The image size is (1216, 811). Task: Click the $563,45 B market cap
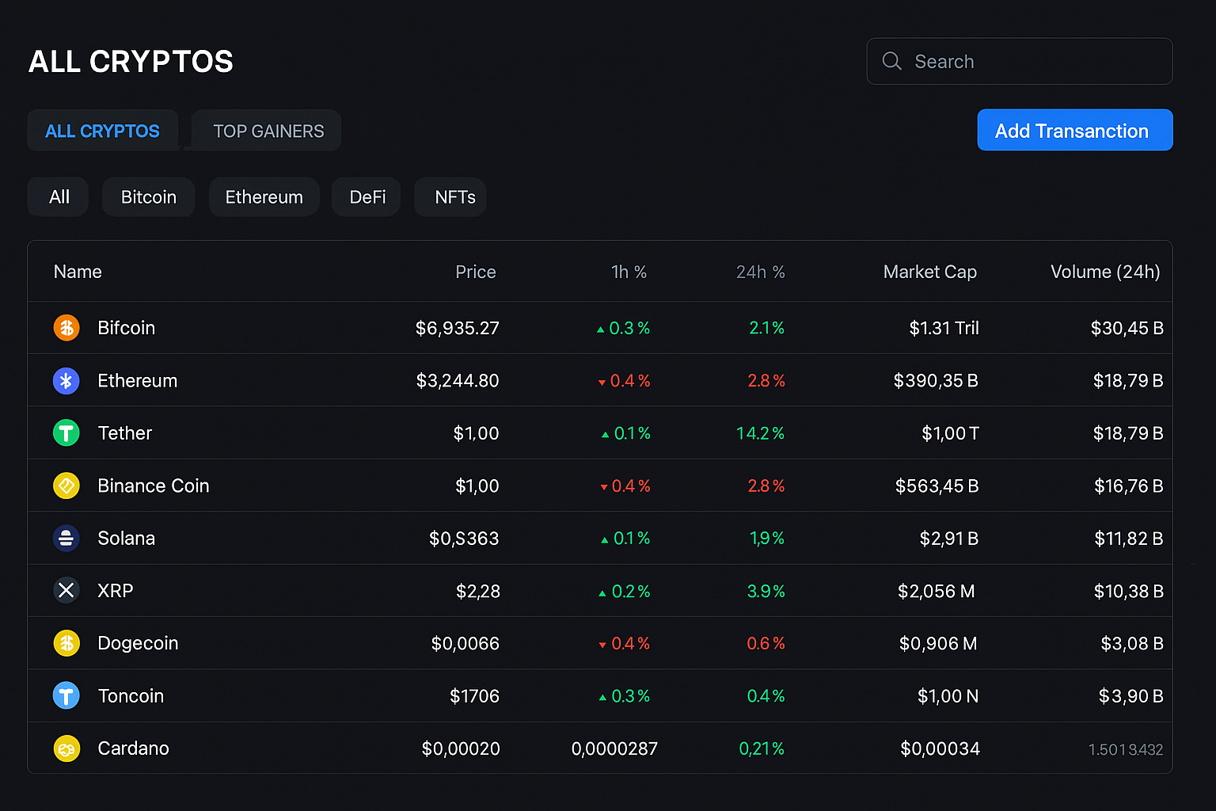(x=937, y=485)
